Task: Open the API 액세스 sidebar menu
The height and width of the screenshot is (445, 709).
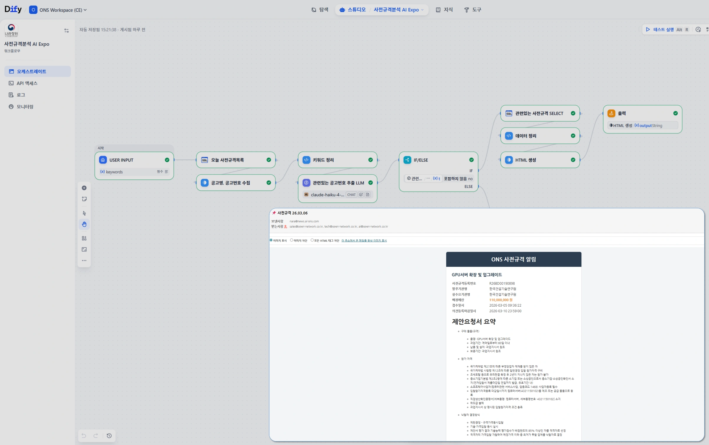Action: tap(27, 83)
